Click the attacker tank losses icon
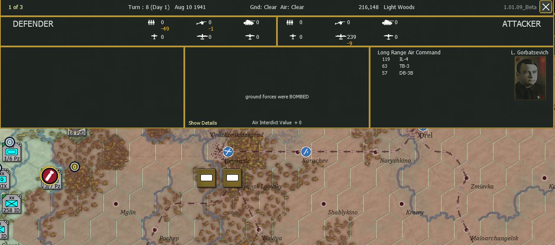The image size is (555, 245). 388,22
